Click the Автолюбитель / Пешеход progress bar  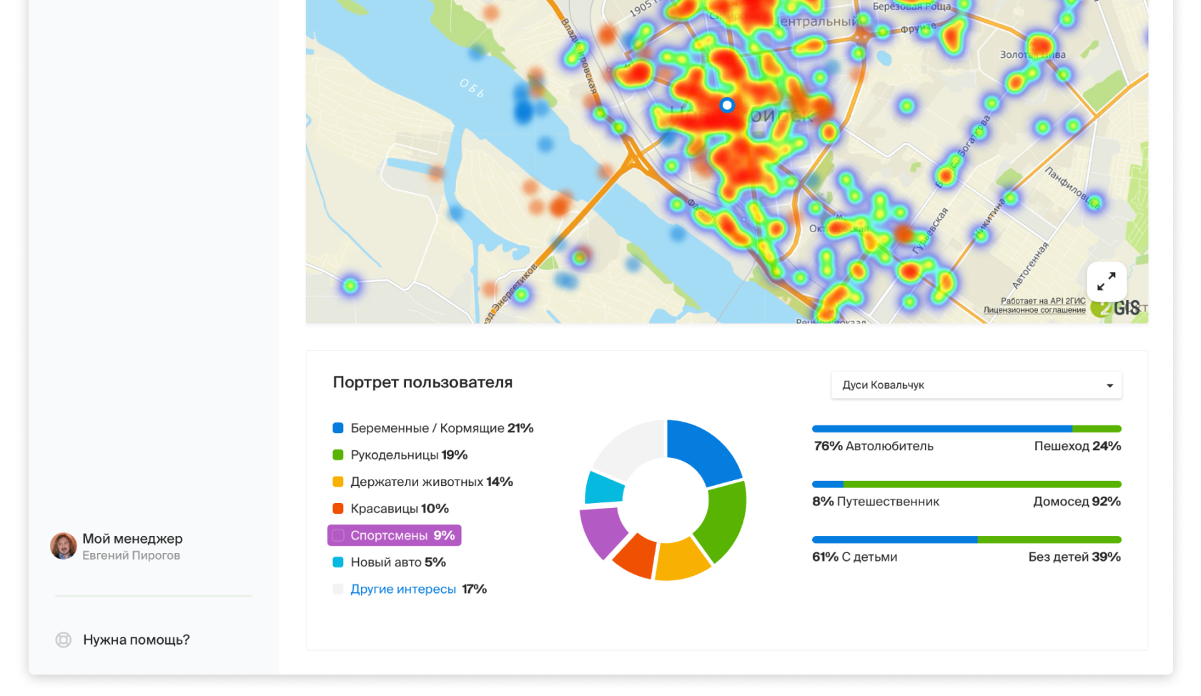click(x=967, y=429)
